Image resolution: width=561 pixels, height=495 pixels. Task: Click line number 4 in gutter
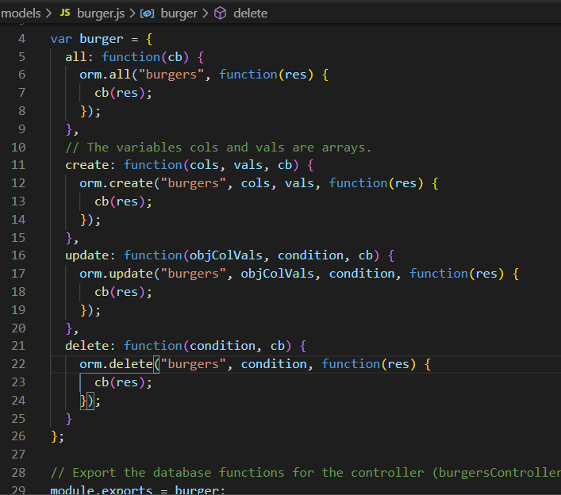tap(21, 38)
